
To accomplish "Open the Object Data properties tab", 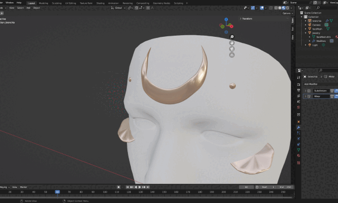I will click(298, 150).
